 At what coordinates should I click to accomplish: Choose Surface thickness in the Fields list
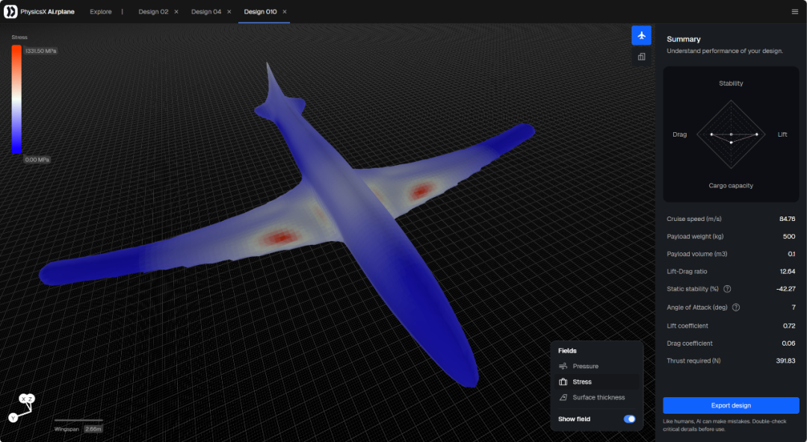click(597, 397)
